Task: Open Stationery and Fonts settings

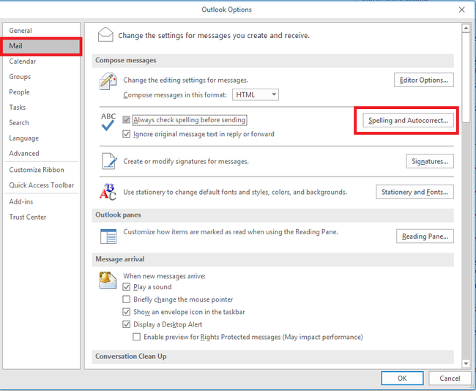Action: (414, 192)
